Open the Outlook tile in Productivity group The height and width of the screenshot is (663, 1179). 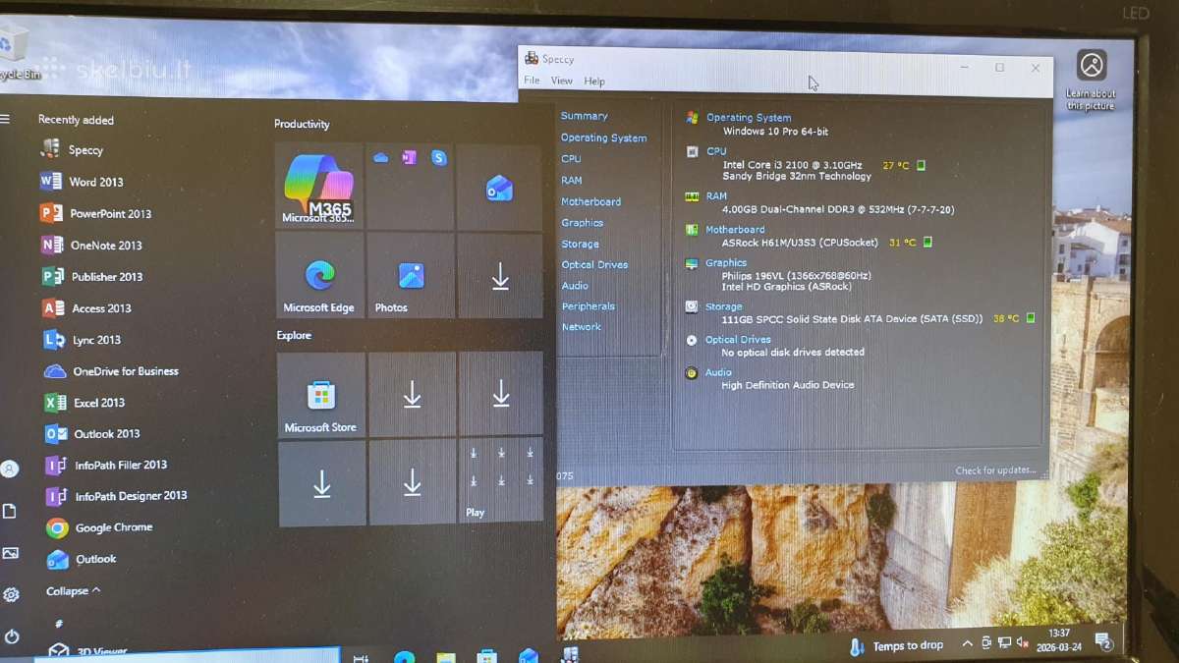click(x=499, y=188)
